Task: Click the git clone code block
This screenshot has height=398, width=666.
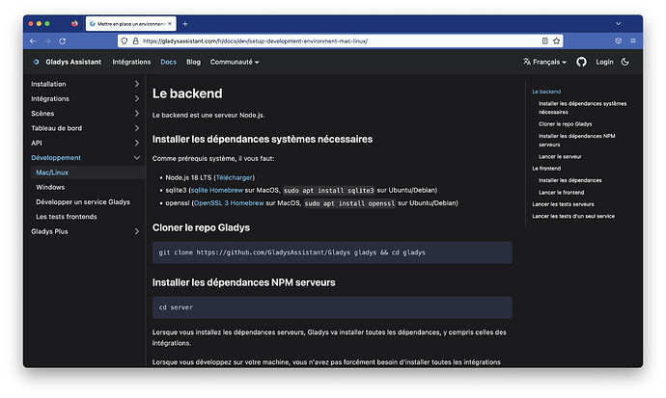Action: [x=332, y=252]
